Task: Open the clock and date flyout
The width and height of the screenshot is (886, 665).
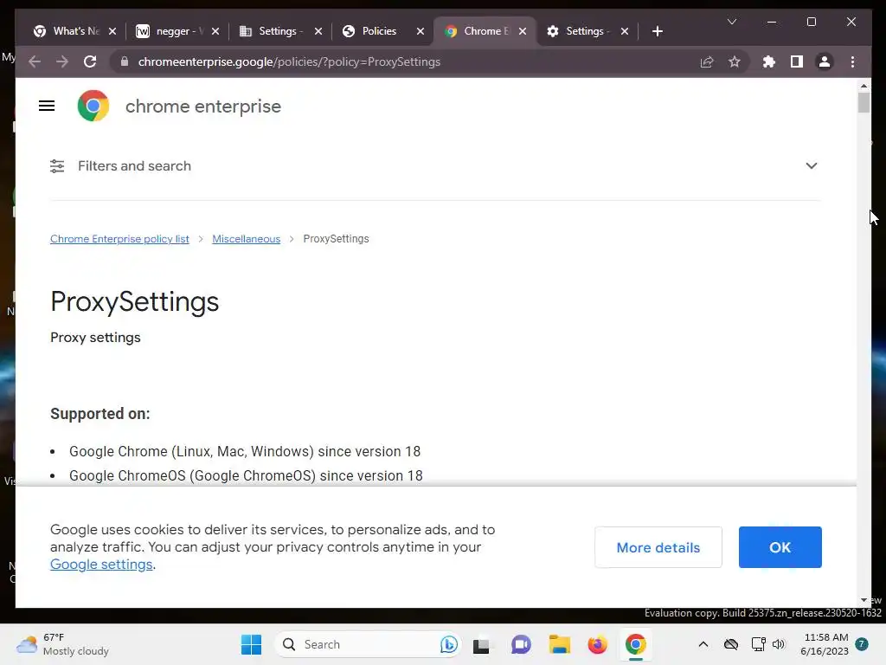Action: click(x=825, y=644)
